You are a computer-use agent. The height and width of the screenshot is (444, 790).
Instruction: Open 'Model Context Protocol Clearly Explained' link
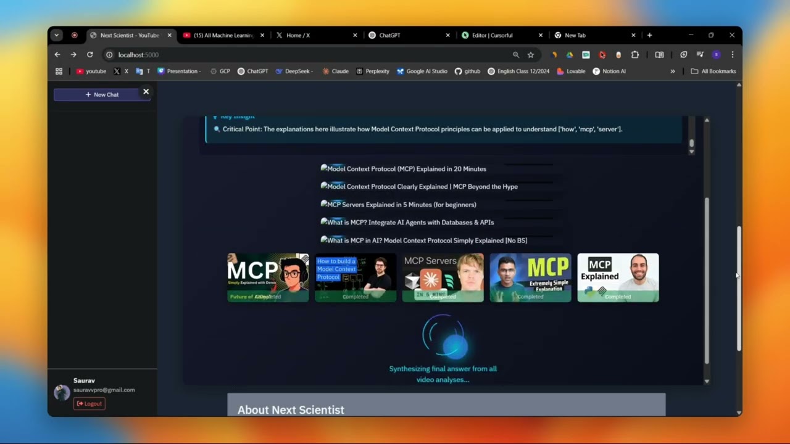423,186
